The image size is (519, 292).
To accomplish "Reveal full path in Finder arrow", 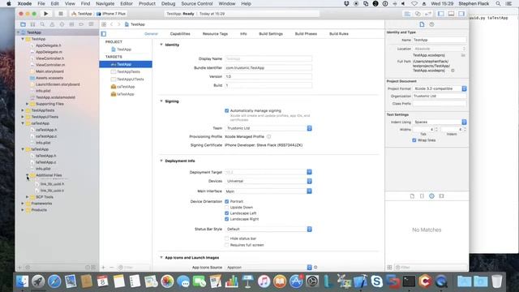I will click(453, 71).
